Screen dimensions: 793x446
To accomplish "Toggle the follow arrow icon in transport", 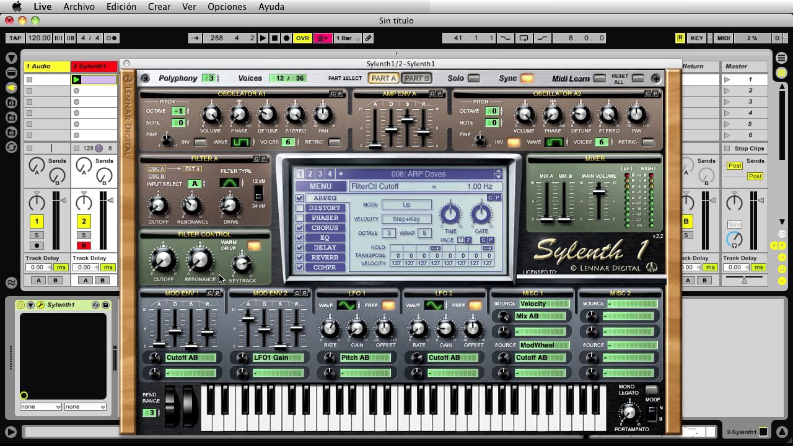I will [195, 38].
